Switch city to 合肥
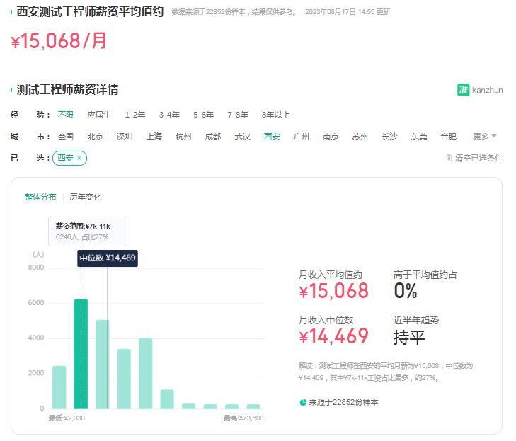 (x=449, y=136)
